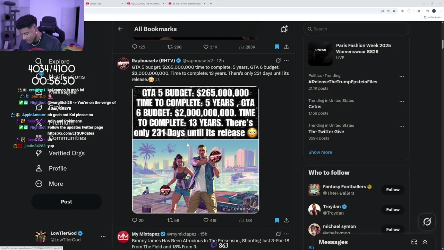This screenshot has height=250, width=444.
Task: Repost the Raphousetv GTA post
Action: [173, 220]
